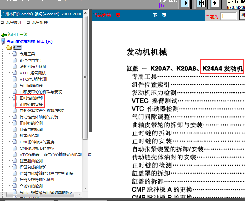Open 正时链的检测 page
The height and width of the screenshot is (201, 245).
coord(31,123)
